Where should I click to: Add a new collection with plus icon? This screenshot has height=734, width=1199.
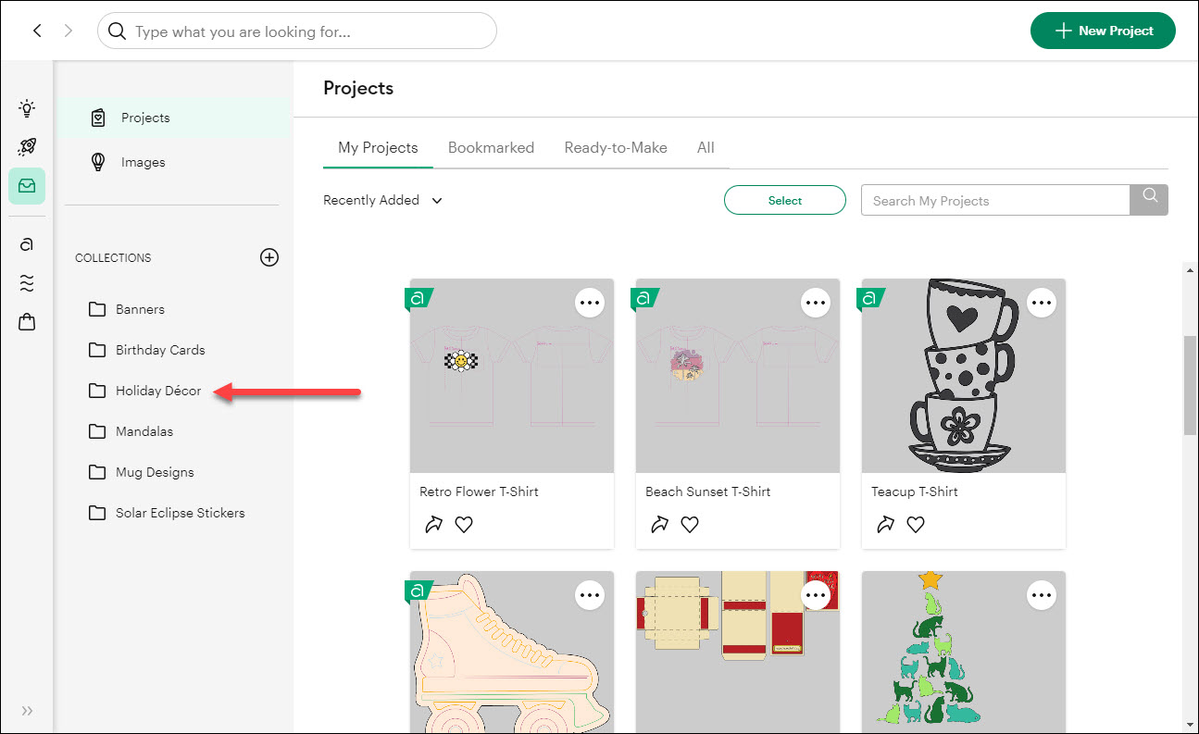(269, 257)
